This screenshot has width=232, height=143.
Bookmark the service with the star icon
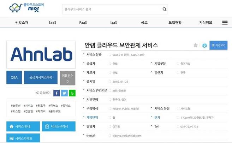coord(196,46)
